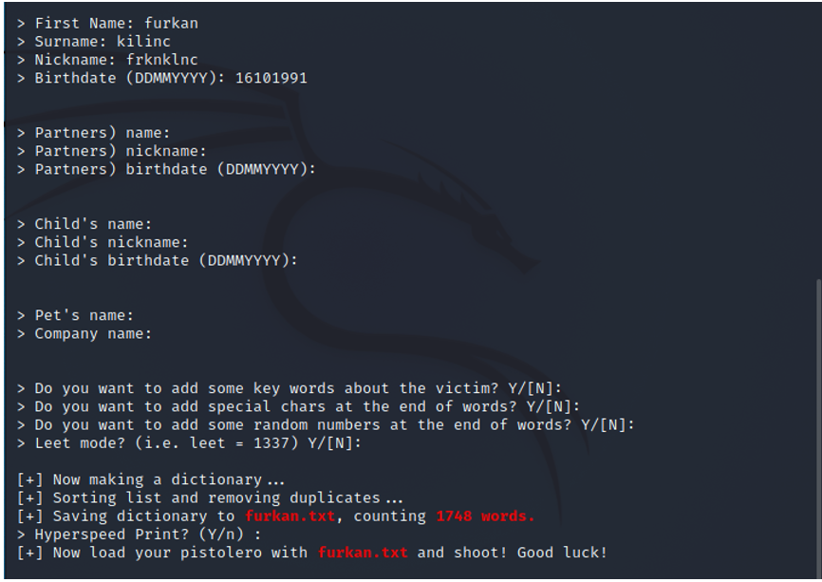Click the Child's nickname prompt

tap(103, 242)
